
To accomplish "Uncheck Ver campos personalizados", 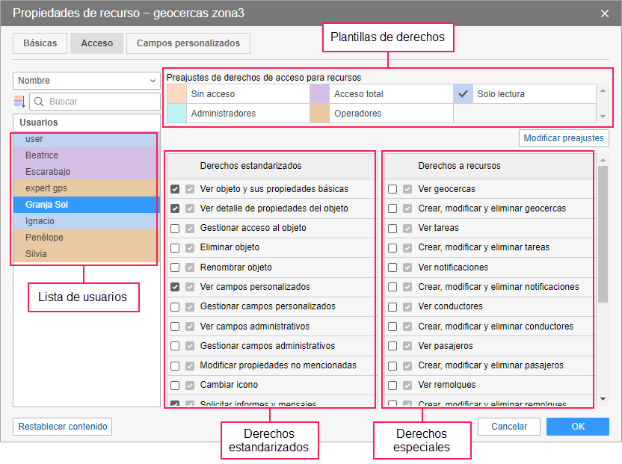I will [x=175, y=287].
